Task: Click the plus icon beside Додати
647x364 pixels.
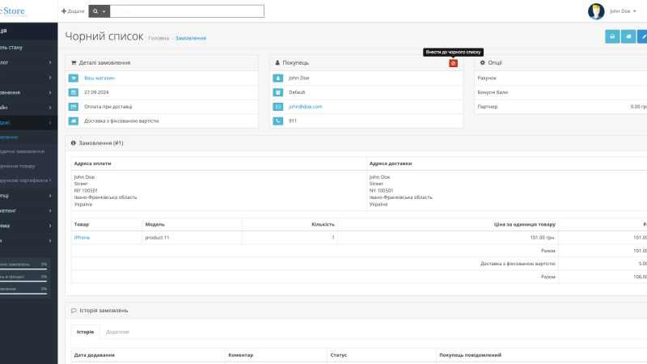Action: tap(64, 11)
